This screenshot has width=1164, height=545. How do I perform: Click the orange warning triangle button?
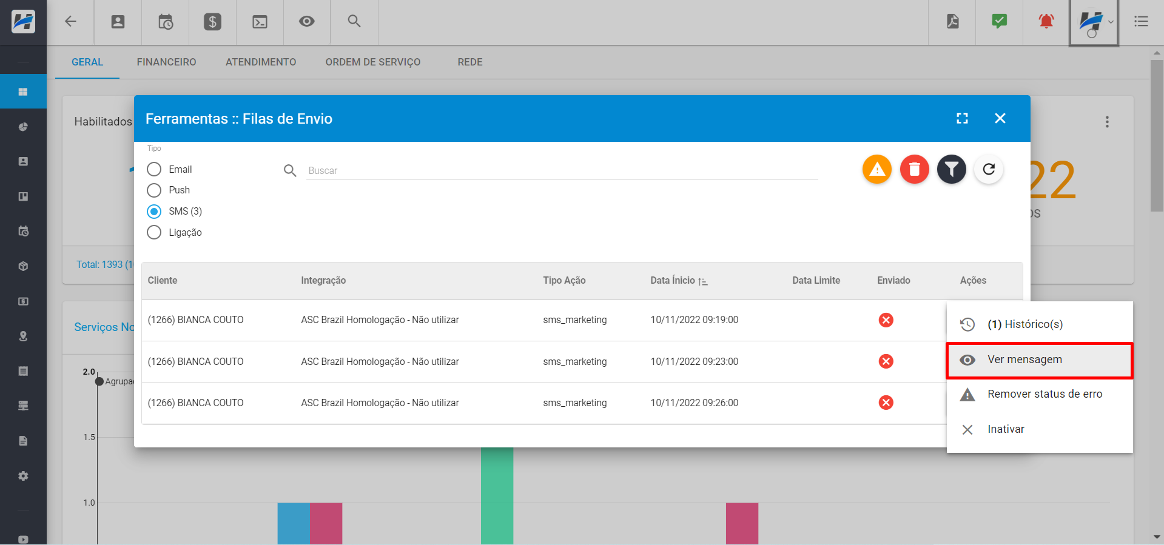click(x=877, y=169)
